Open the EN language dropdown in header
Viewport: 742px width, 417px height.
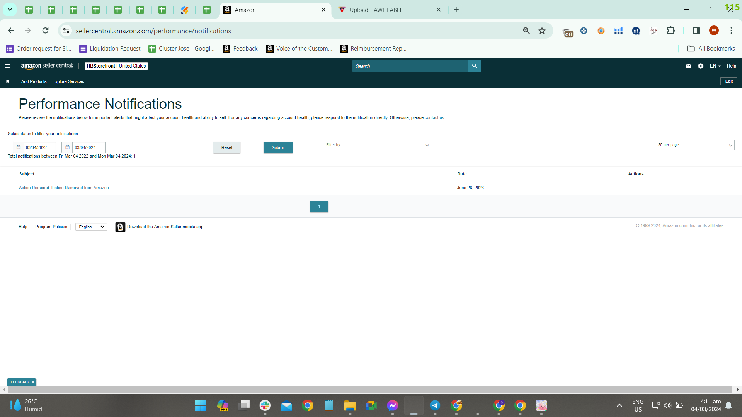tap(715, 66)
